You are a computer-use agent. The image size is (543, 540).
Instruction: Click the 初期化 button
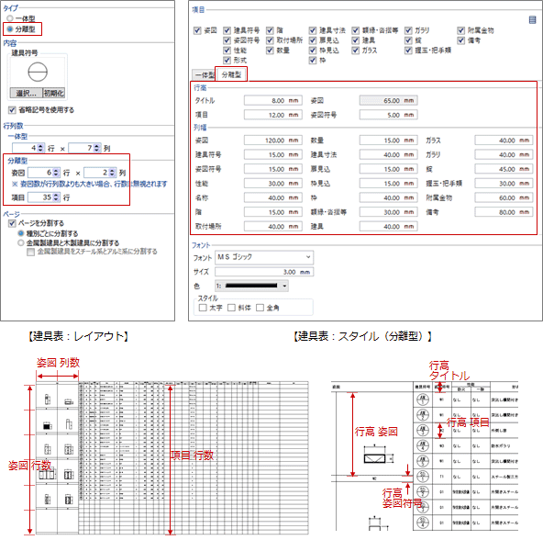(x=53, y=93)
